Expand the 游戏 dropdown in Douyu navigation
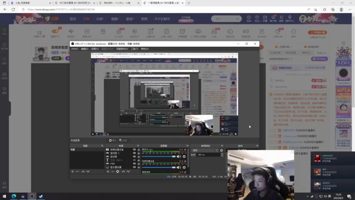The width and height of the screenshot is (355, 200). click(x=130, y=19)
